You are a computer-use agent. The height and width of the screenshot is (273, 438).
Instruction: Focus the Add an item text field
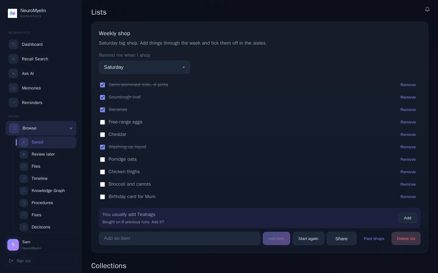click(179, 238)
